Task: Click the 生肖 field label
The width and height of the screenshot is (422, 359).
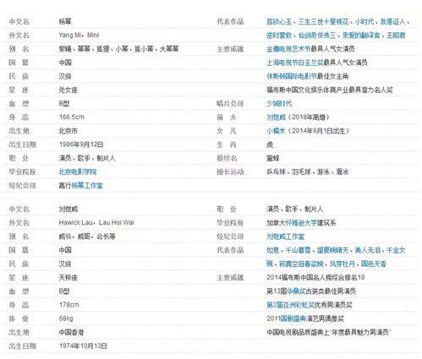Action: [x=227, y=144]
